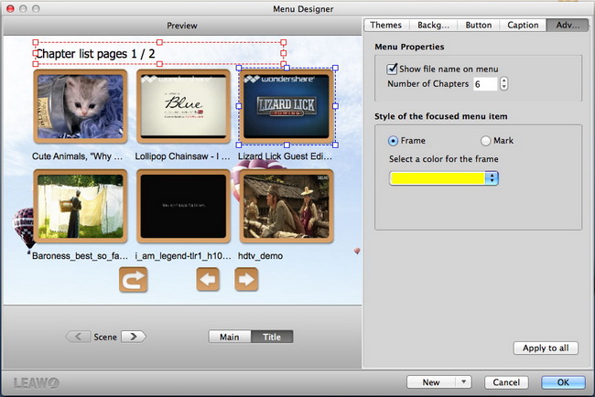The height and width of the screenshot is (397, 595).
Task: Click the New button
Action: coord(431,381)
